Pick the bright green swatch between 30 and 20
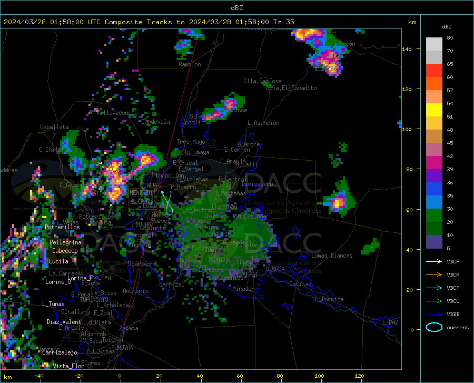474x383 pixels. (434, 215)
